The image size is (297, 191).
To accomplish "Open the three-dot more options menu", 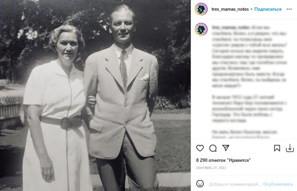I will point(289,9).
